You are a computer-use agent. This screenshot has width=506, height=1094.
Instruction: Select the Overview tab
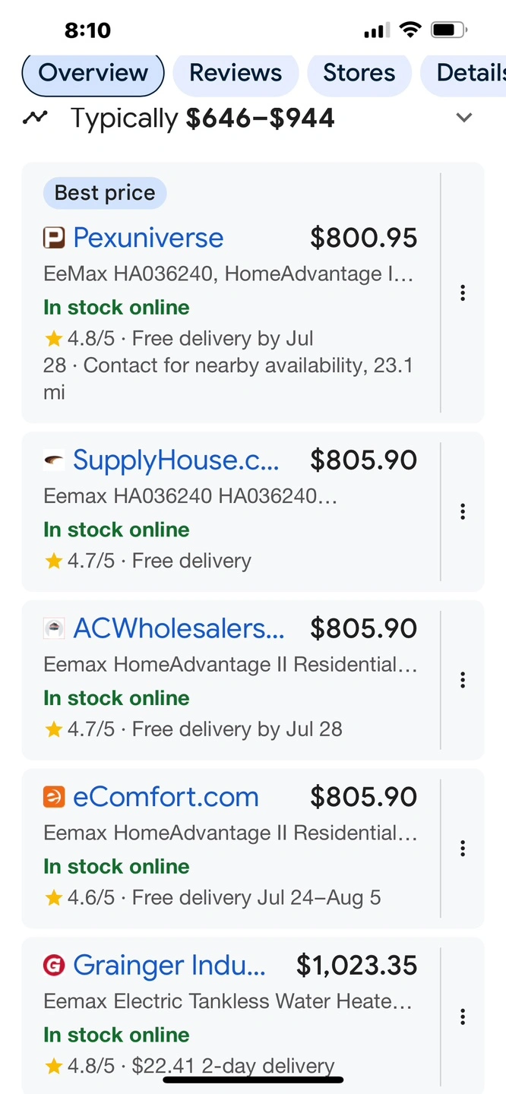[93, 73]
